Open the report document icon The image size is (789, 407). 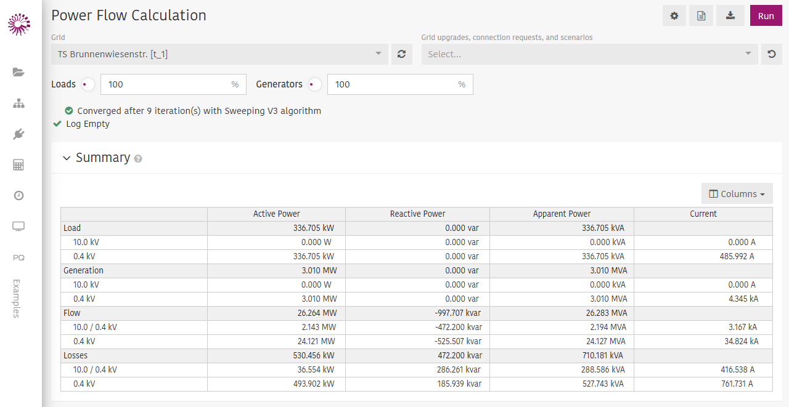[x=701, y=16]
